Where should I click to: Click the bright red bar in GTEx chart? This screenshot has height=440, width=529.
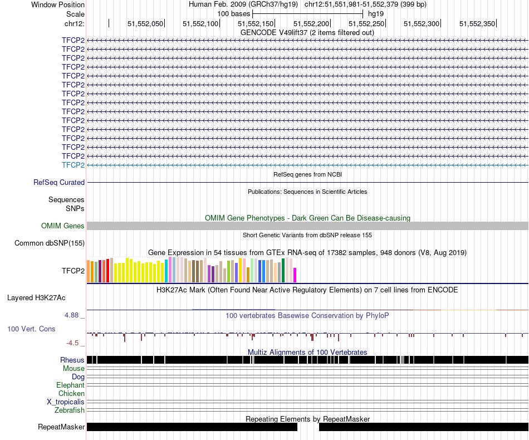[107, 271]
